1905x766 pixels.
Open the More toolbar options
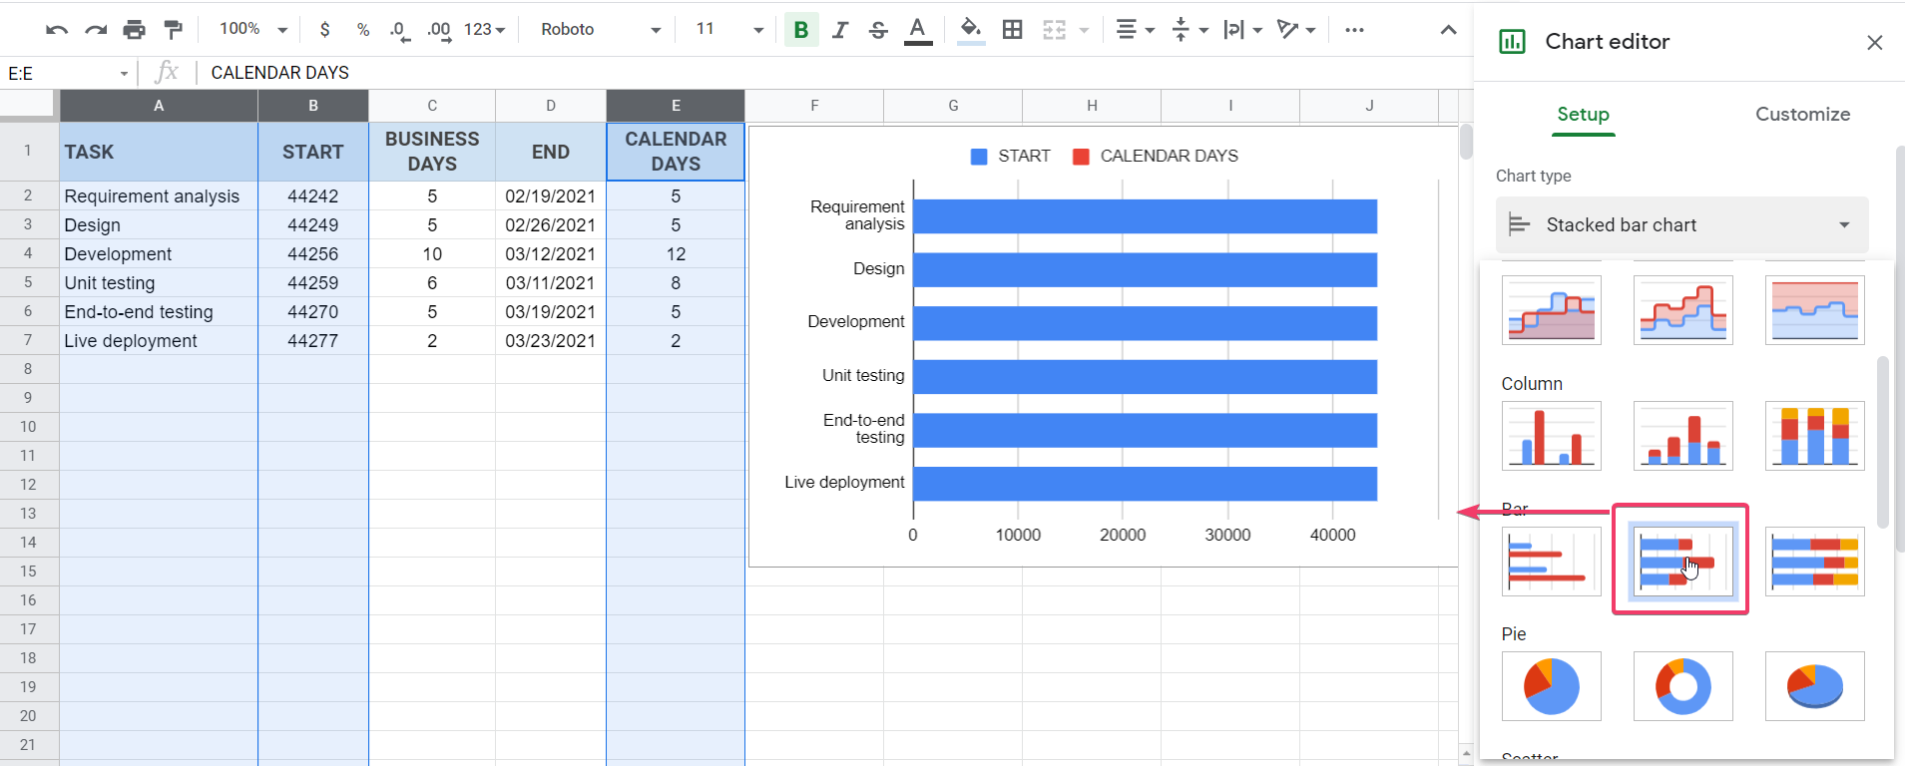[1354, 30]
